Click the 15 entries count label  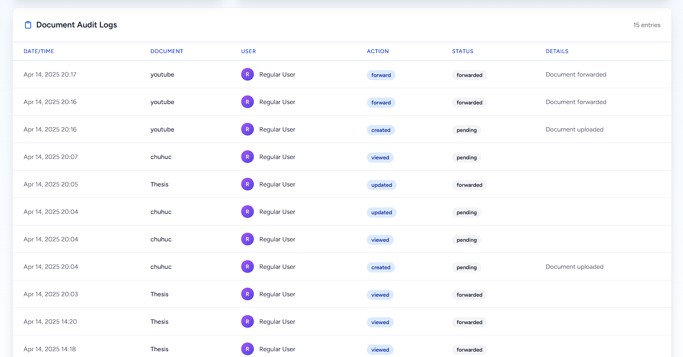click(x=646, y=25)
